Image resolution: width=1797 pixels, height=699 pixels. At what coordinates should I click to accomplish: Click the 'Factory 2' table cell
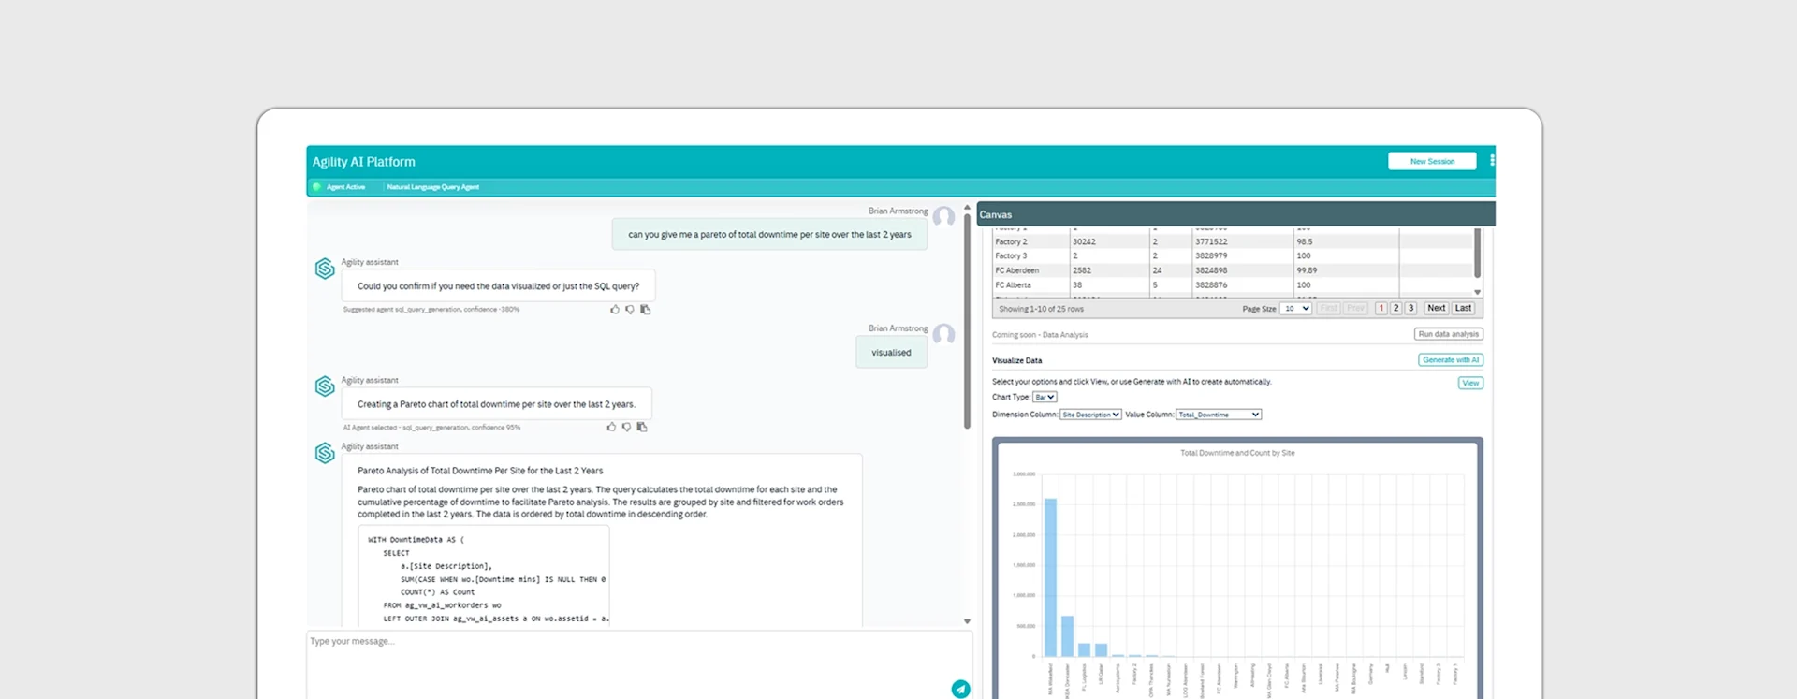[1030, 241]
